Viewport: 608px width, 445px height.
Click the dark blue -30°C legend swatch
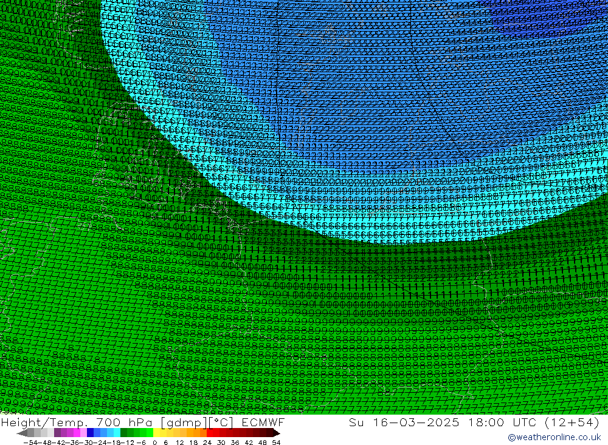[91, 433]
